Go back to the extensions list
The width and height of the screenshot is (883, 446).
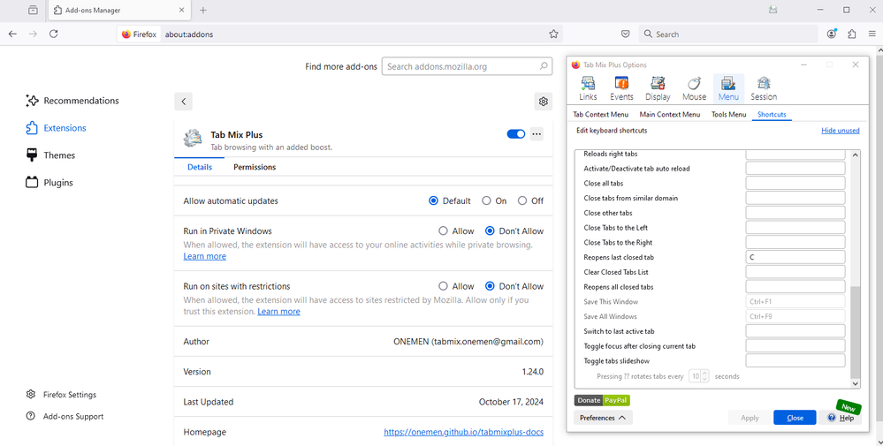(x=183, y=102)
